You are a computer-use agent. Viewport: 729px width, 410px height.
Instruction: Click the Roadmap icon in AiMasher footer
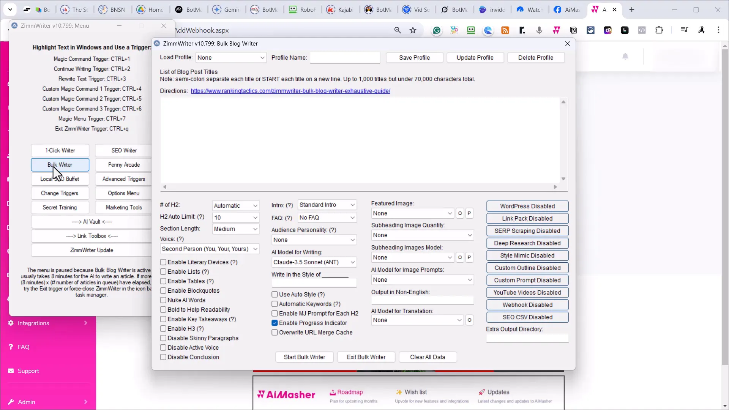[333, 392]
